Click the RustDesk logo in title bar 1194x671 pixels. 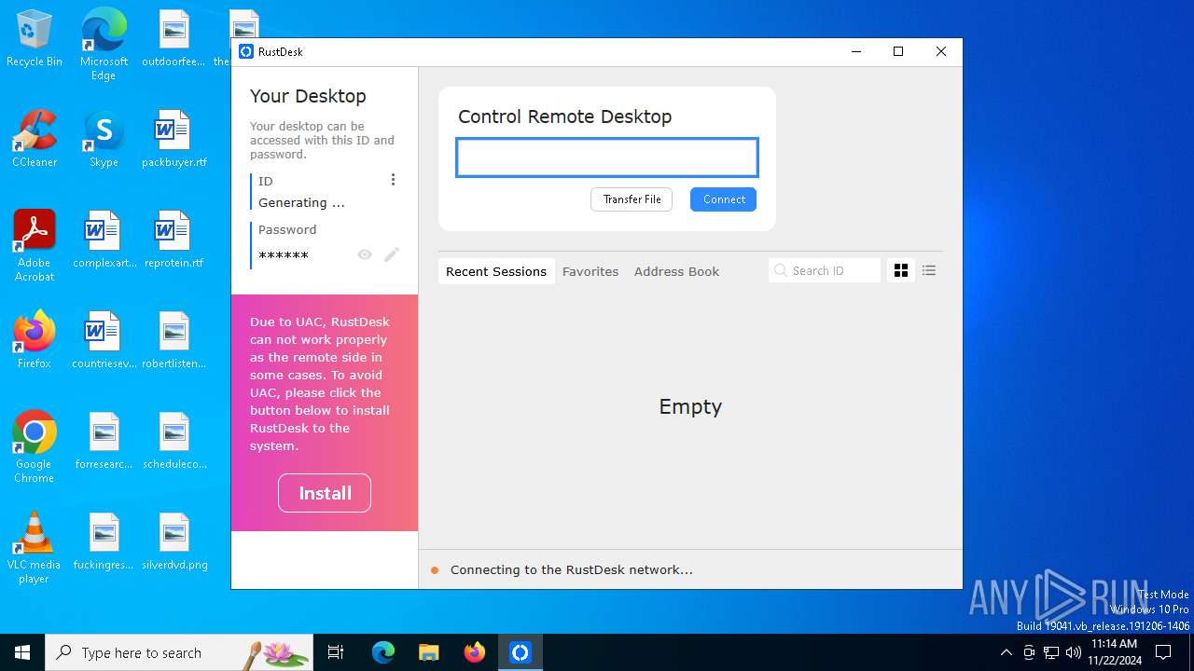coord(246,51)
